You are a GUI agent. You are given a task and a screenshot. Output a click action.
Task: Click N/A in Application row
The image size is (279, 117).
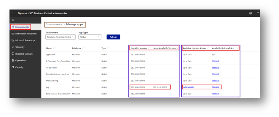[213, 55]
